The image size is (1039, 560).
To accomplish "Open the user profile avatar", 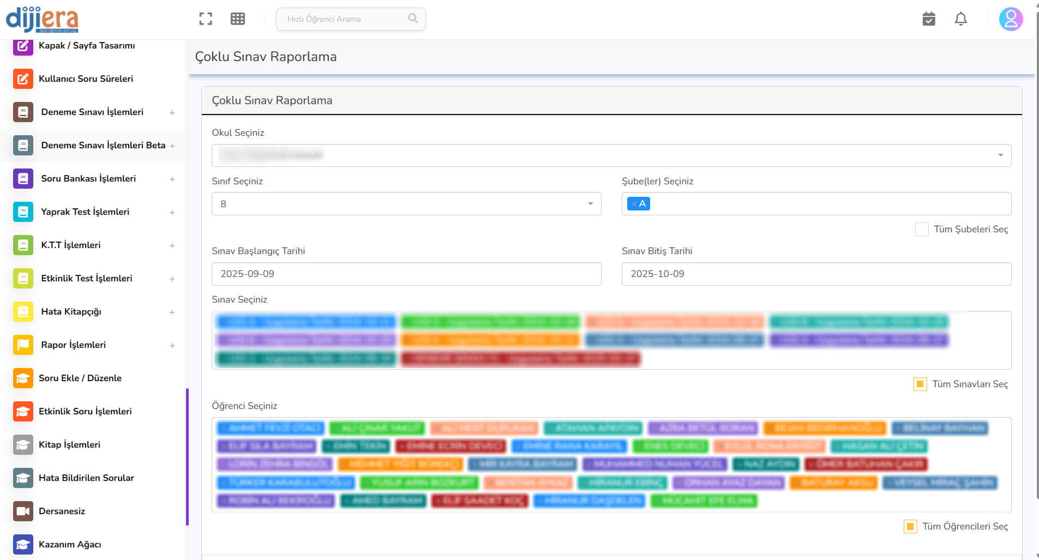I will (1010, 19).
